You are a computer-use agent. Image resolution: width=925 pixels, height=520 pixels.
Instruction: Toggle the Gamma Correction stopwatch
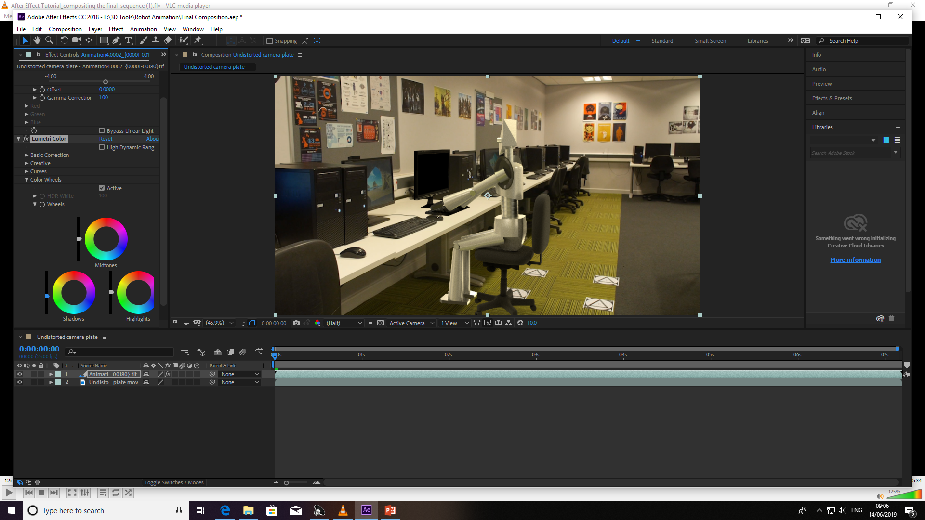pos(42,98)
